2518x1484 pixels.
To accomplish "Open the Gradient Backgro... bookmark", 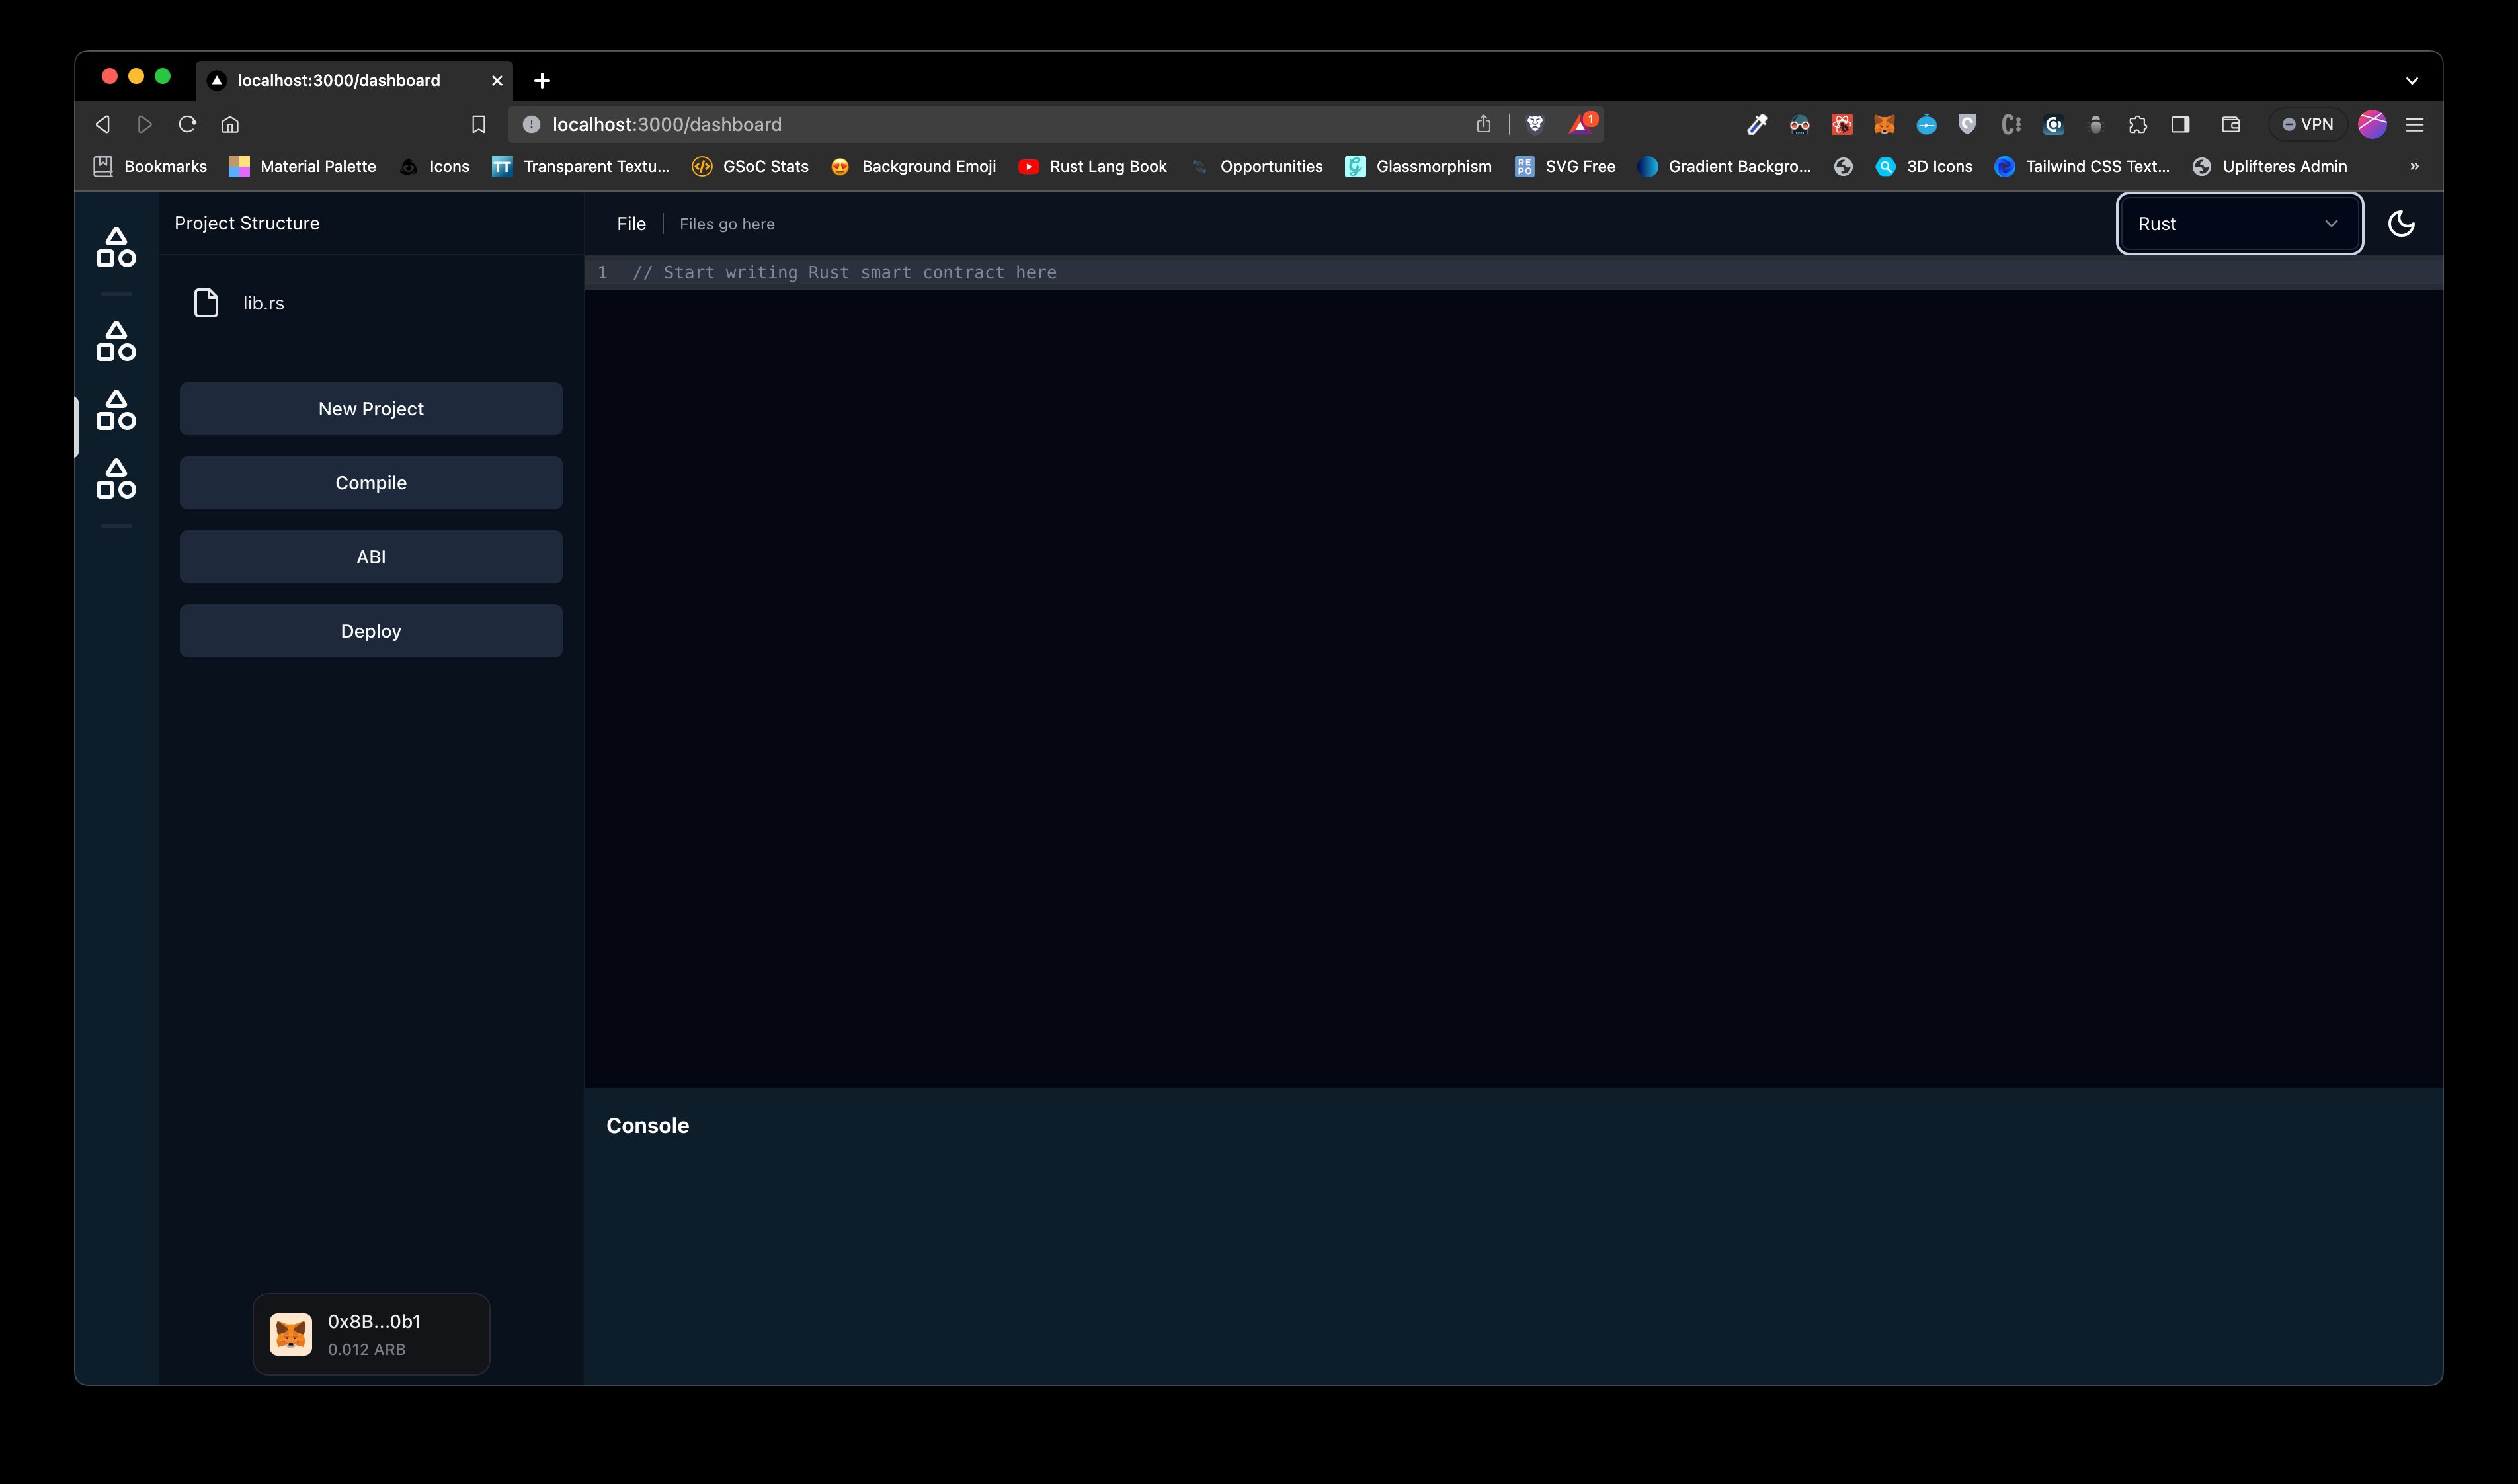I will coord(1725,166).
